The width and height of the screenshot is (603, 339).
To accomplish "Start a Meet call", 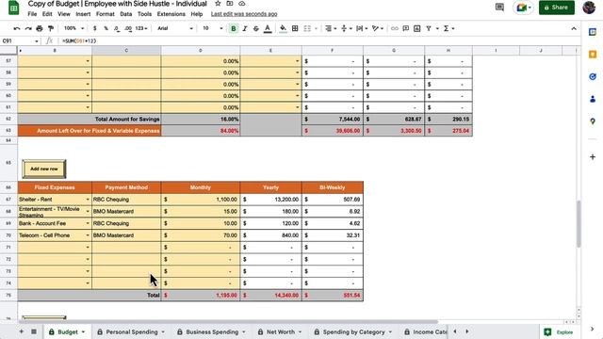I will point(524,8).
